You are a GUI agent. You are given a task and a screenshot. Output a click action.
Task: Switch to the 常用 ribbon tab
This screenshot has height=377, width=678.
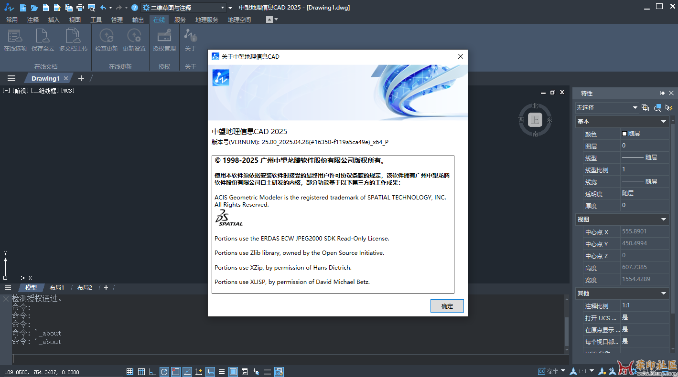(11, 20)
